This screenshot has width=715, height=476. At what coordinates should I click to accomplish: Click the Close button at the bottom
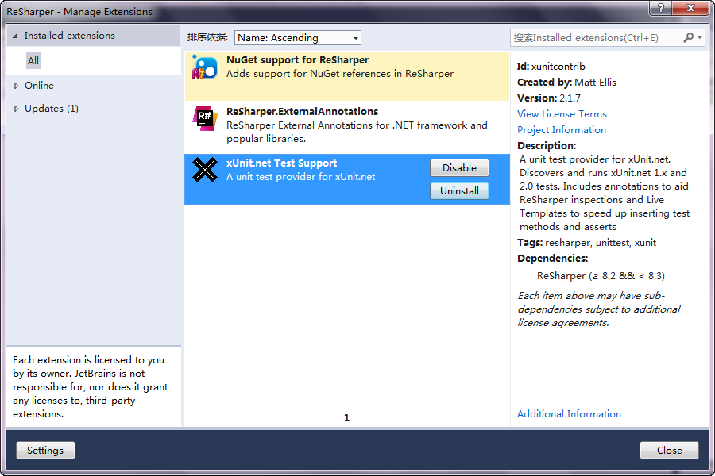click(x=669, y=451)
